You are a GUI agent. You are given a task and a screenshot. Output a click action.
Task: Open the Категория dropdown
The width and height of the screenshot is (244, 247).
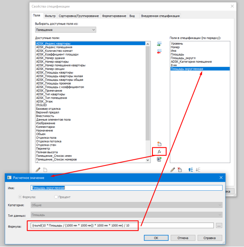[127, 205]
